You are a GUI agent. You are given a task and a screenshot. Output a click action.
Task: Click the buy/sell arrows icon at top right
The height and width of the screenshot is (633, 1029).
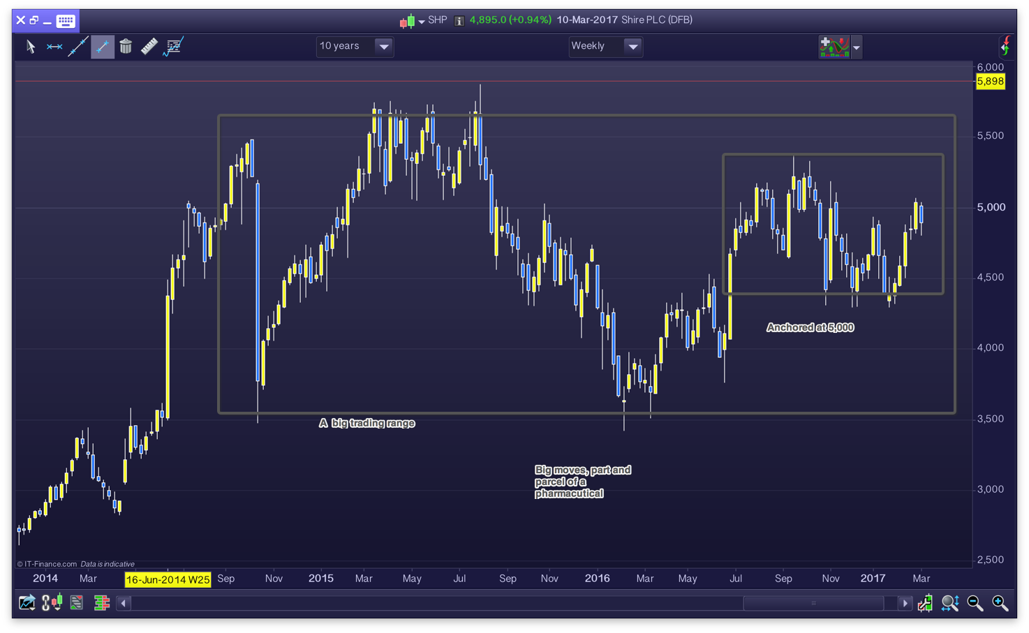[1005, 47]
